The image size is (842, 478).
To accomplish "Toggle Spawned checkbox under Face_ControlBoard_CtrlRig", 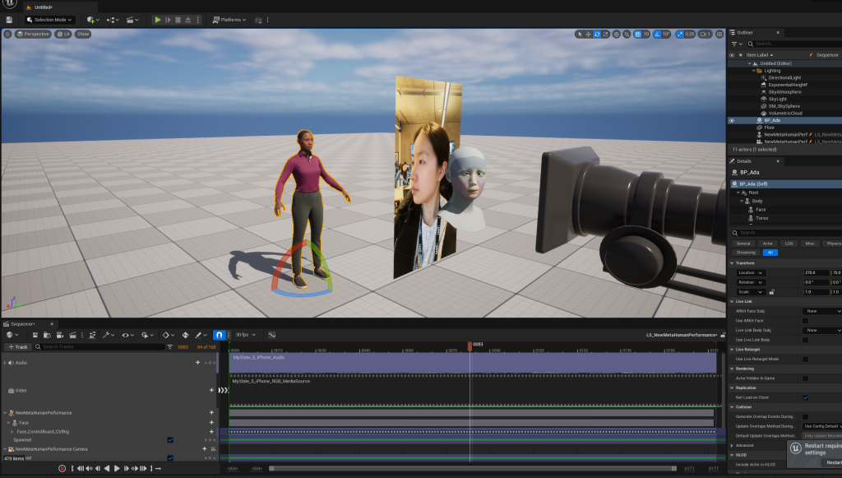I will [x=170, y=440].
